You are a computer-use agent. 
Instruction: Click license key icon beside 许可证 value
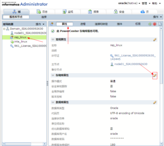point(112,56)
